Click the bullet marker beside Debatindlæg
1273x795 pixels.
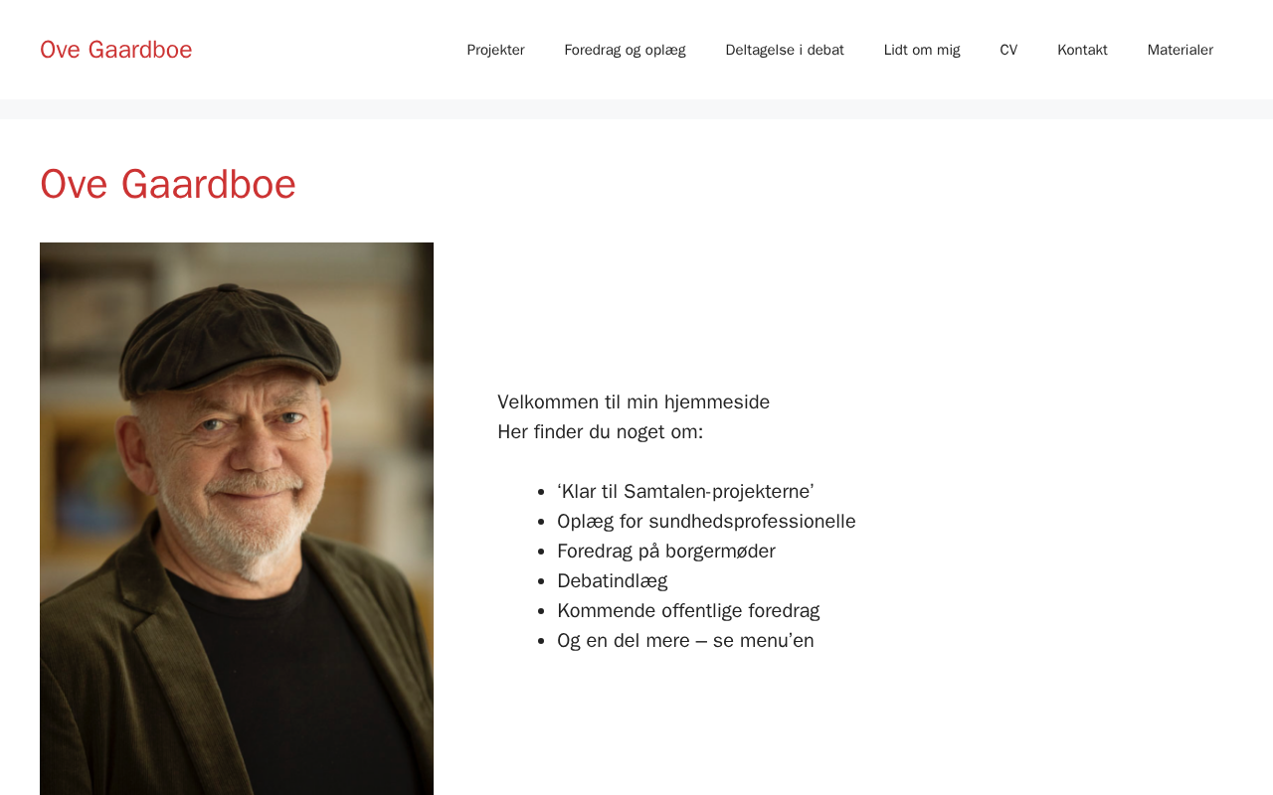541,581
